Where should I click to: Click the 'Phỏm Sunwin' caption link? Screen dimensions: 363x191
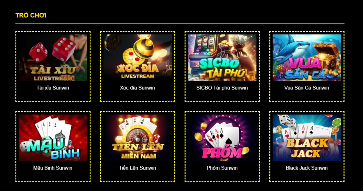pyautogui.click(x=222, y=168)
